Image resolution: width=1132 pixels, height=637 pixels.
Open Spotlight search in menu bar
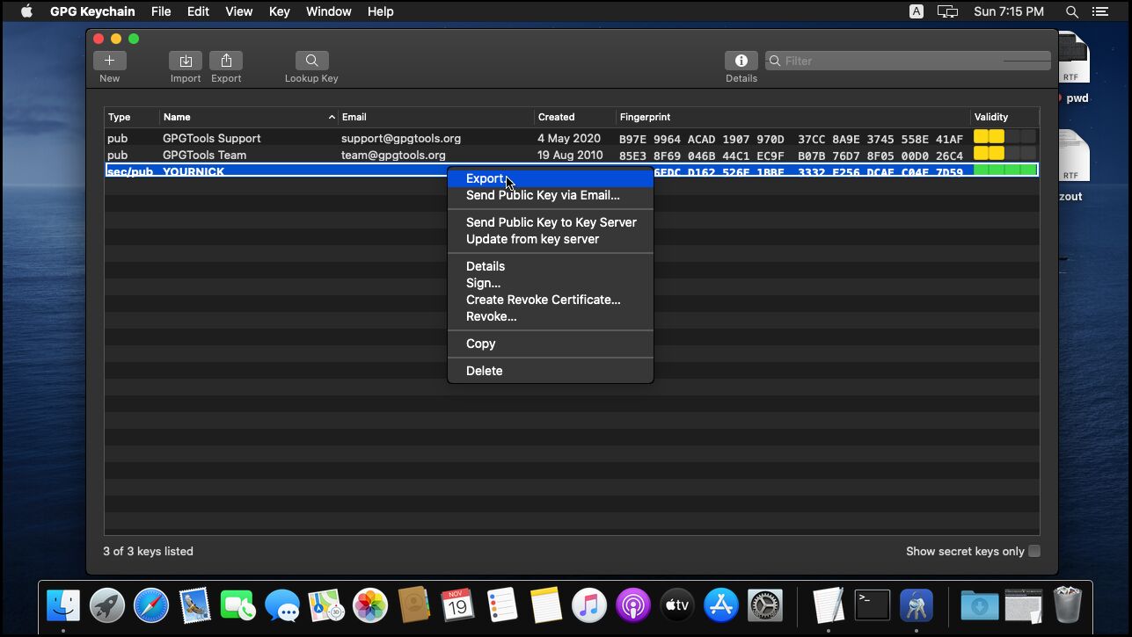coord(1071,11)
